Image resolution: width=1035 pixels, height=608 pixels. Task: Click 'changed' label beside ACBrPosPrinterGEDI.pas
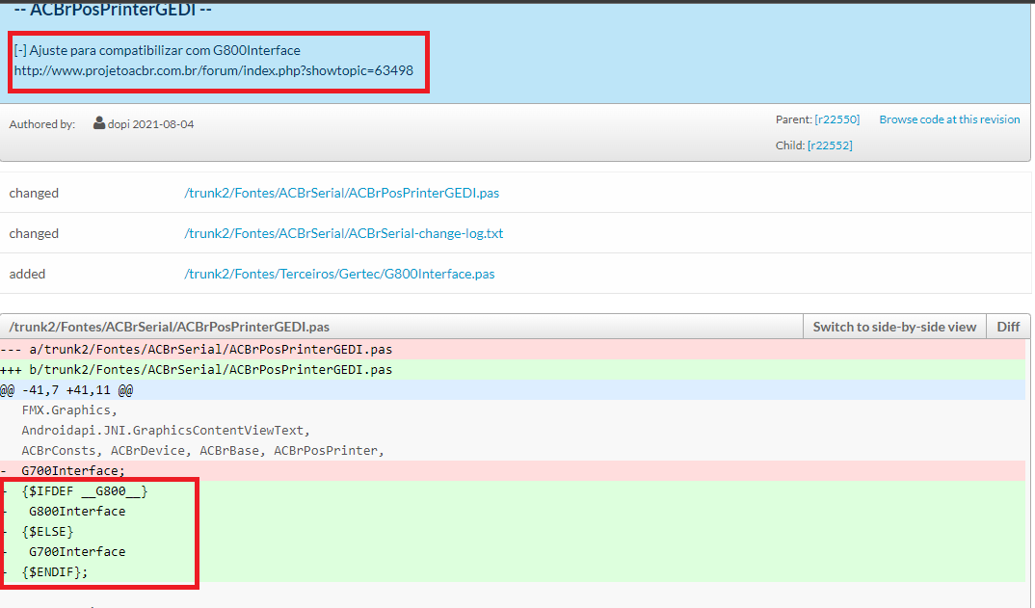[34, 193]
